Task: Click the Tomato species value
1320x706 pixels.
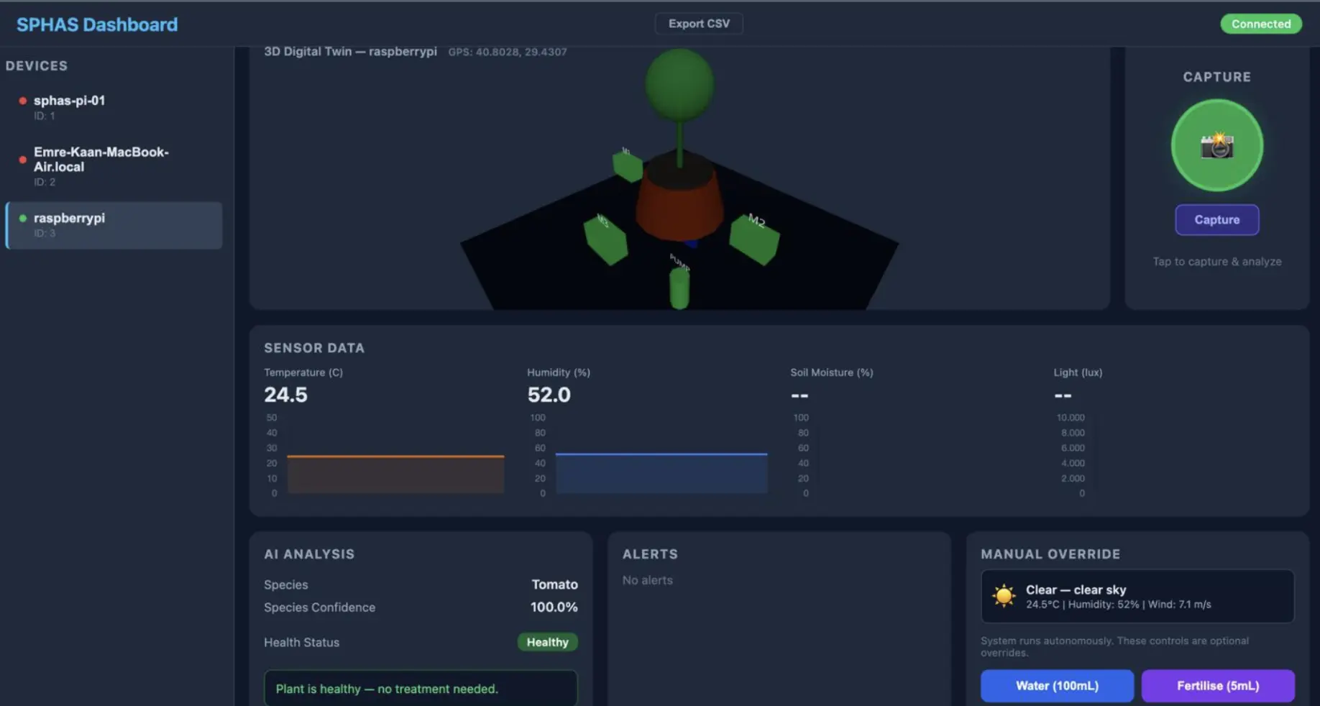Action: pyautogui.click(x=554, y=584)
